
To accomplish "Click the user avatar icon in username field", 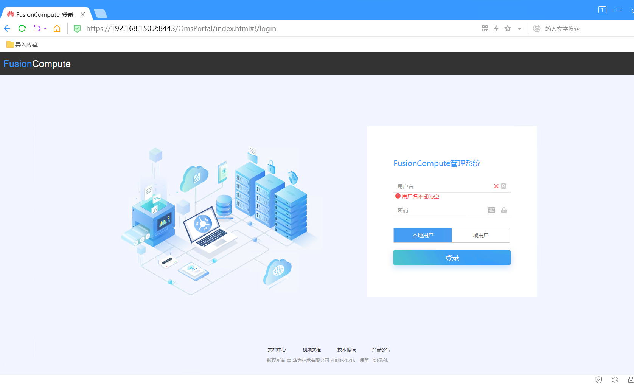I will [x=503, y=186].
